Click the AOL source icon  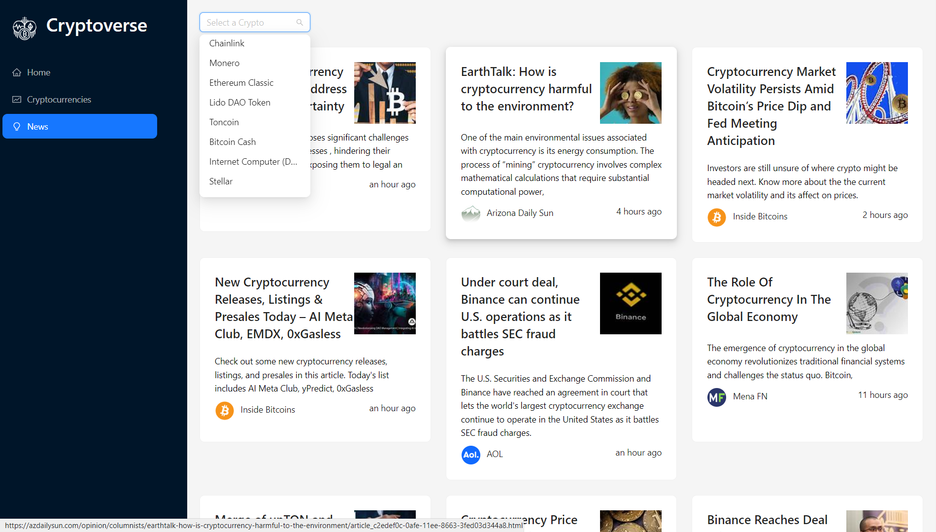tap(470, 454)
